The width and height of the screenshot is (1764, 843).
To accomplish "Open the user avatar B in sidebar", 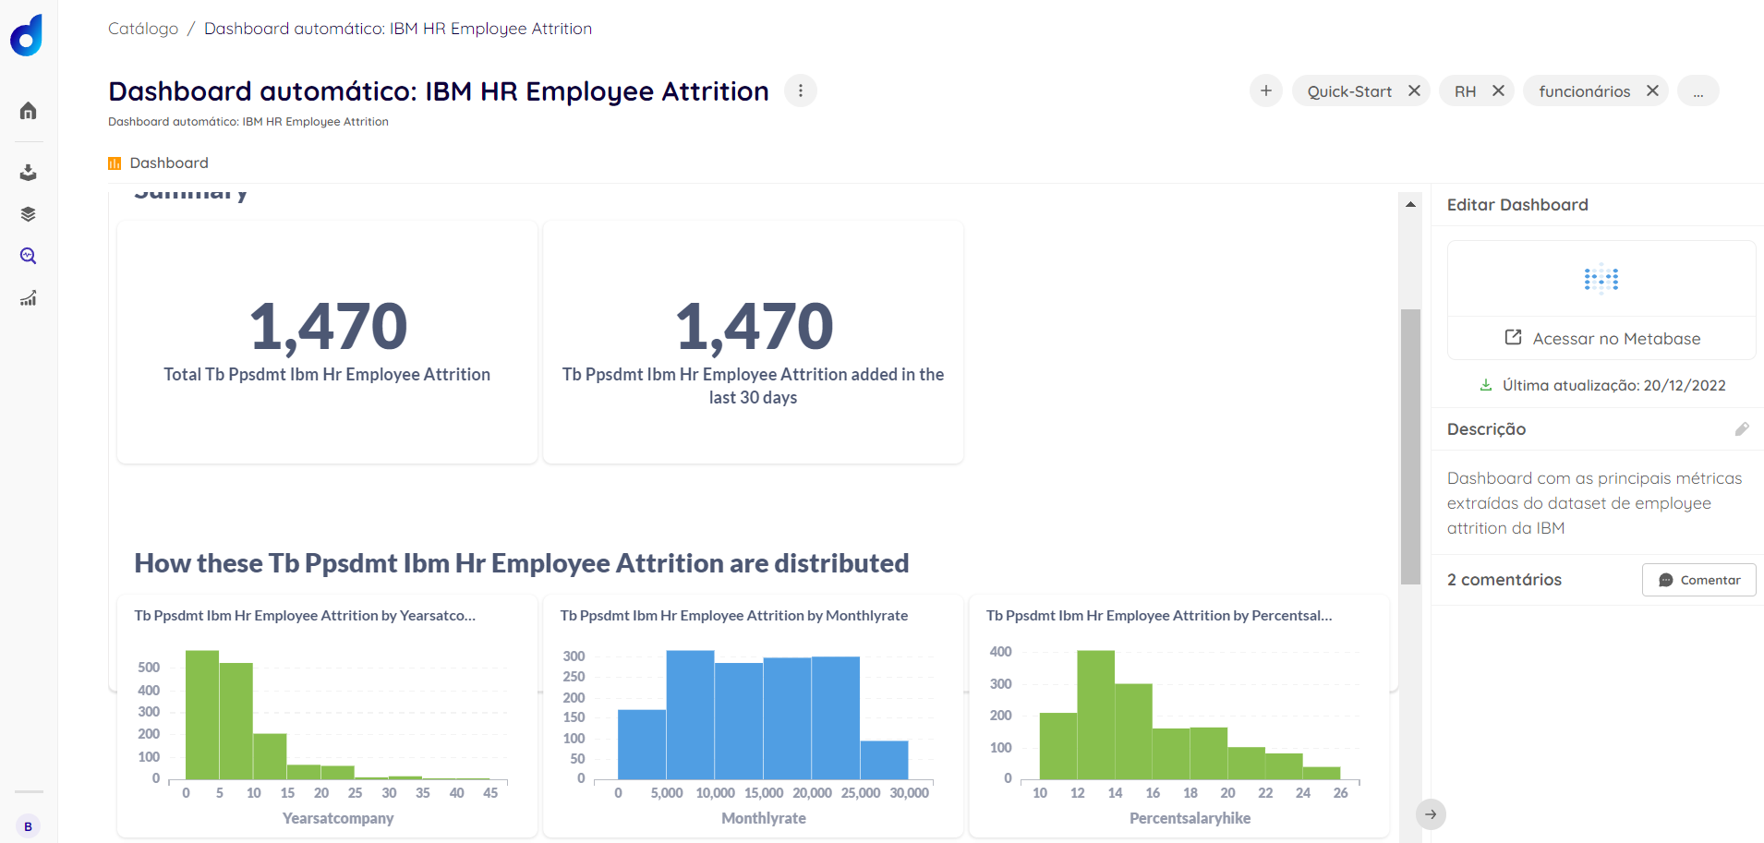I will pyautogui.click(x=28, y=826).
